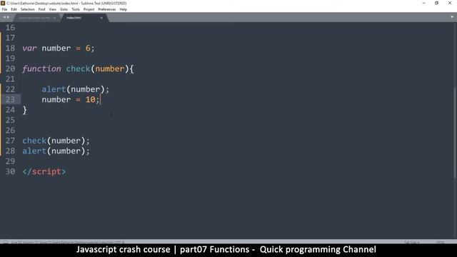
Task: Click 'alert' call on line 28
Action: tap(34, 151)
